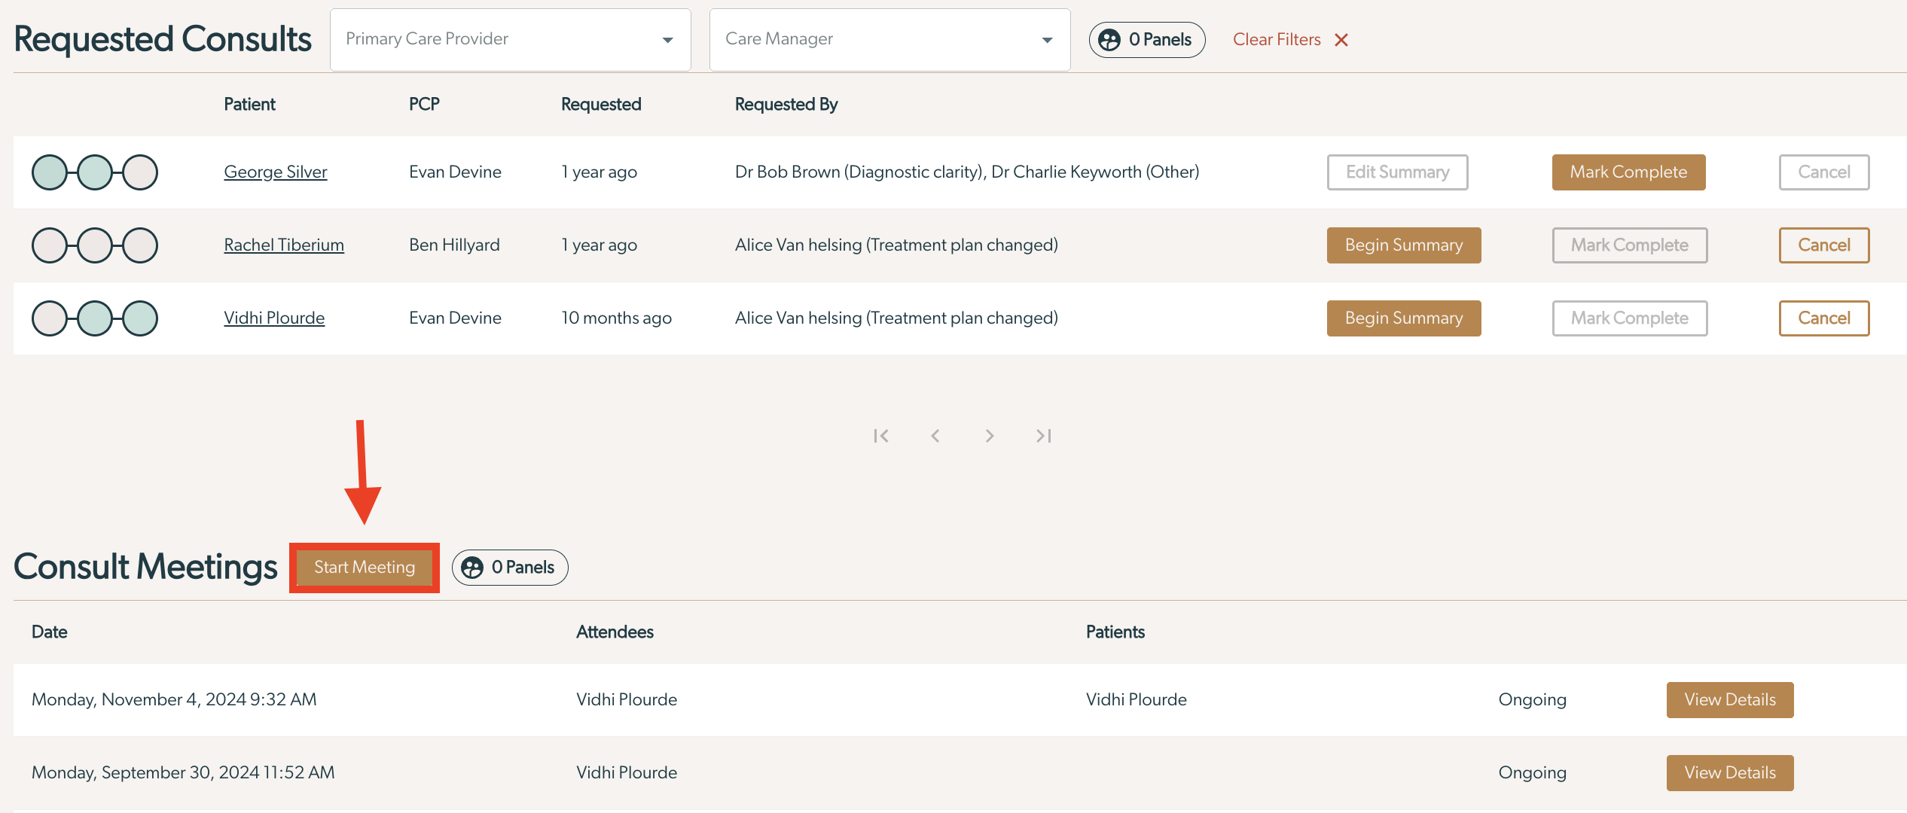
Task: Click first status circle in George Silver row
Action: [x=50, y=172]
